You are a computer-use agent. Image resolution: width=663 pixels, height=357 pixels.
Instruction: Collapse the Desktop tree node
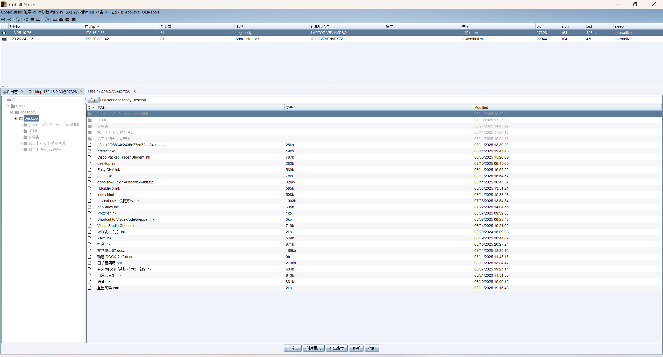(x=16, y=118)
